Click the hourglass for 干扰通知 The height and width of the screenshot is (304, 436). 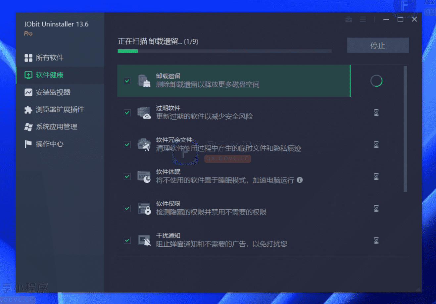pos(376,240)
